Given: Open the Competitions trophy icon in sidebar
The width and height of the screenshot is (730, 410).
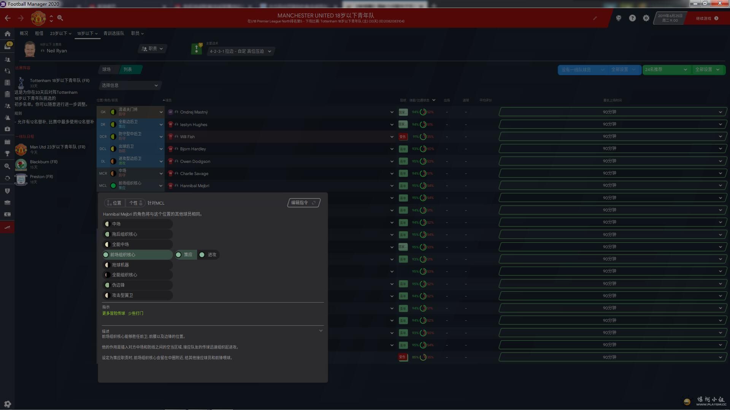Looking at the screenshot, I should pyautogui.click(x=7, y=153).
